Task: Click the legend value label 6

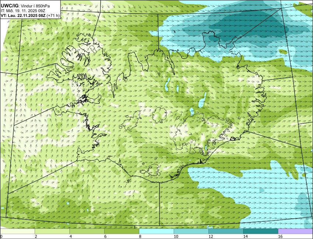Action: 105,236
